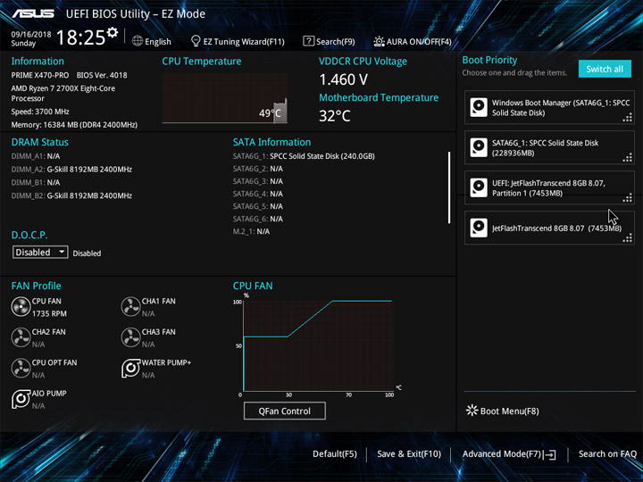Click the 1.460 V voltage reading
This screenshot has height=482, width=643.
point(344,79)
